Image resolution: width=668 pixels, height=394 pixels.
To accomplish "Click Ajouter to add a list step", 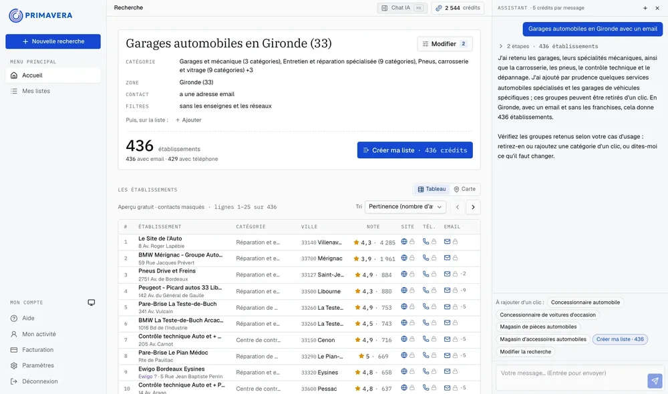I will tap(188, 120).
